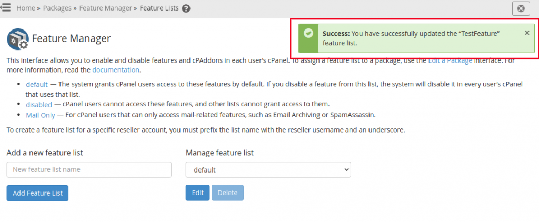Follow the Mail Only list link
The width and height of the screenshot is (539, 222).
pos(41,115)
